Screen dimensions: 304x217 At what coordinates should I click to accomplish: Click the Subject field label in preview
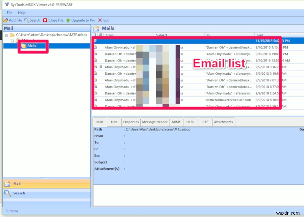tap(101, 162)
